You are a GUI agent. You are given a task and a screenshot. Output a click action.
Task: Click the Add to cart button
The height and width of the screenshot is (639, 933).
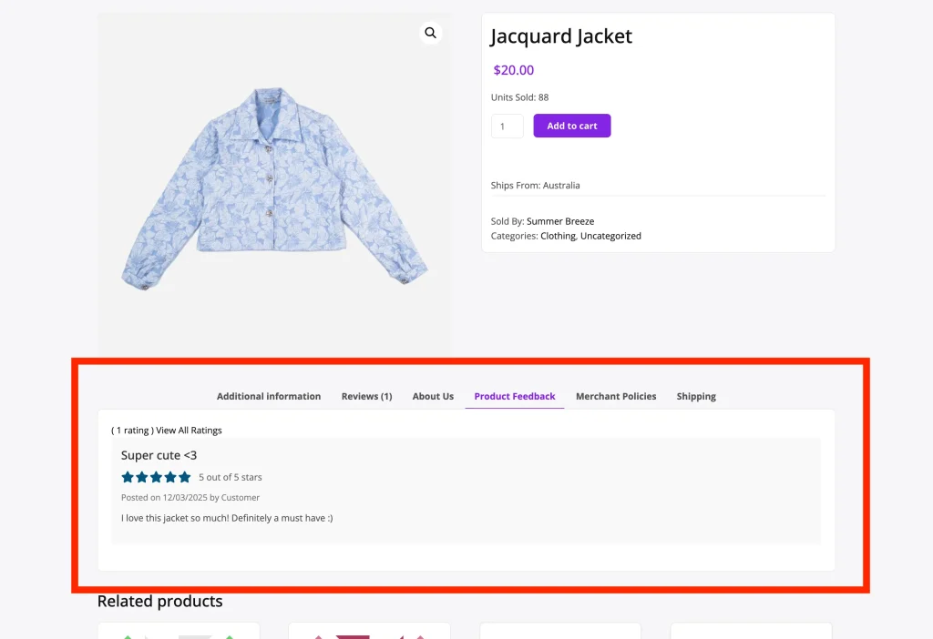[572, 126]
